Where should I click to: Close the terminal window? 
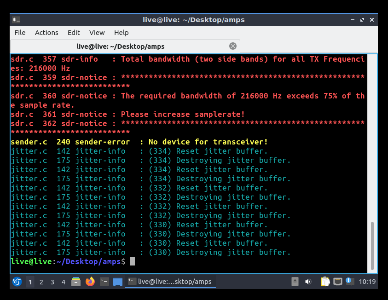[x=372, y=20]
